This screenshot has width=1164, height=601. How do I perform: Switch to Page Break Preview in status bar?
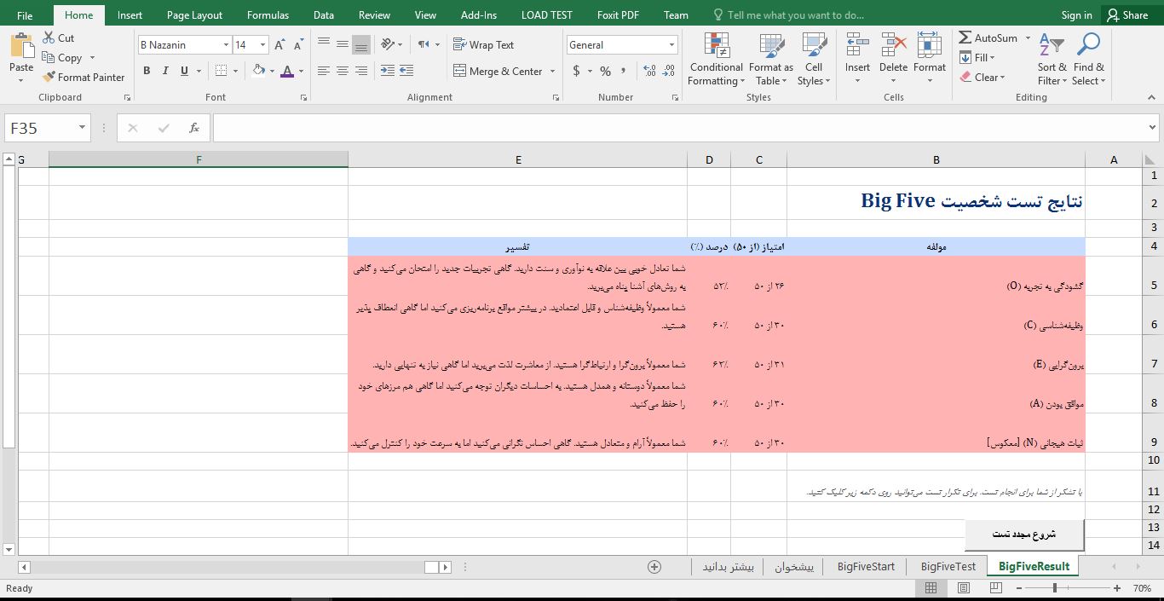(x=995, y=588)
